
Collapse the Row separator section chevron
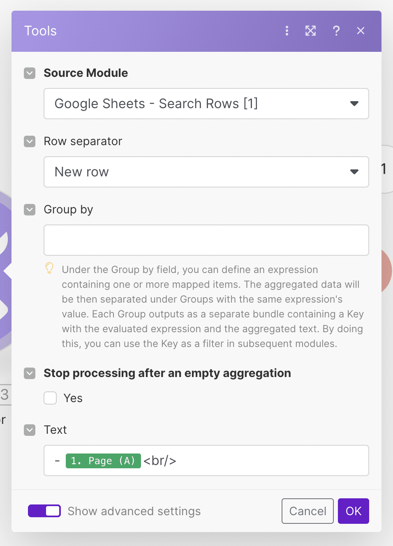[x=30, y=141]
